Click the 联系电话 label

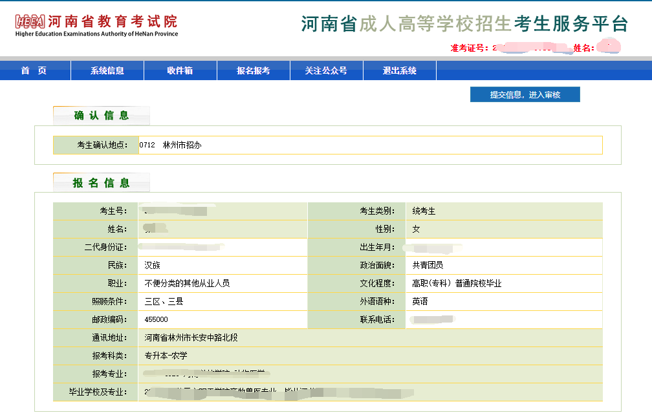click(x=377, y=319)
